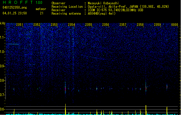
Task: Click the 2358 time marker
Action: (140, 25)
